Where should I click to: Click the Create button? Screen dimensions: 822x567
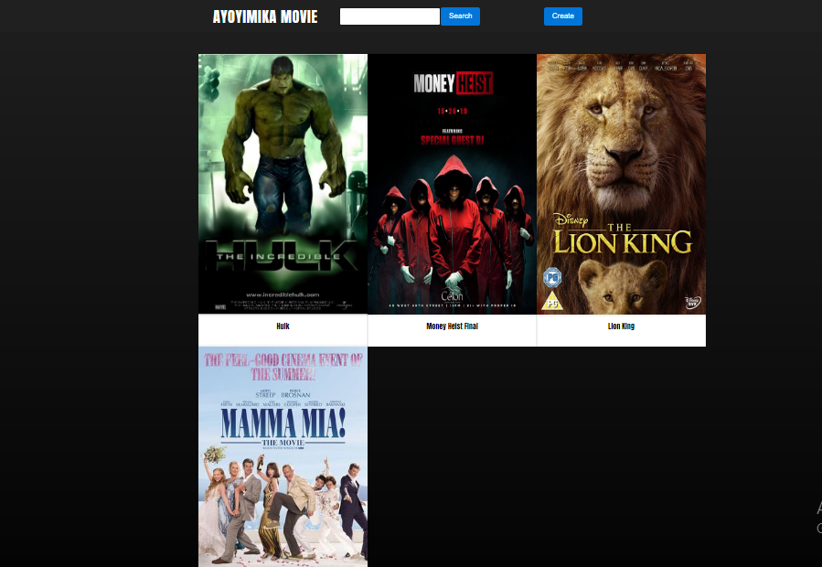click(562, 16)
